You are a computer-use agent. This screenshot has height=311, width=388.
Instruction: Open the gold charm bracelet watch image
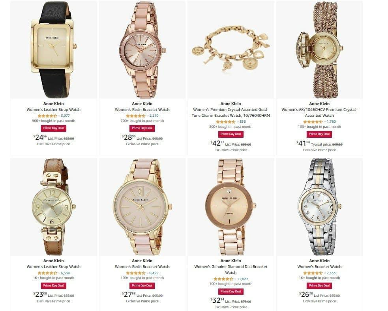click(231, 50)
